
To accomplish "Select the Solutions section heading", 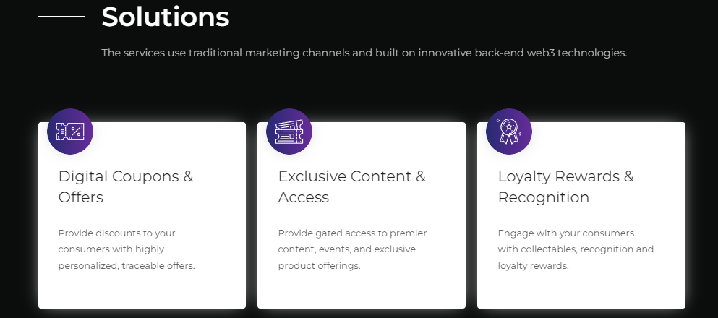I will tap(166, 17).
